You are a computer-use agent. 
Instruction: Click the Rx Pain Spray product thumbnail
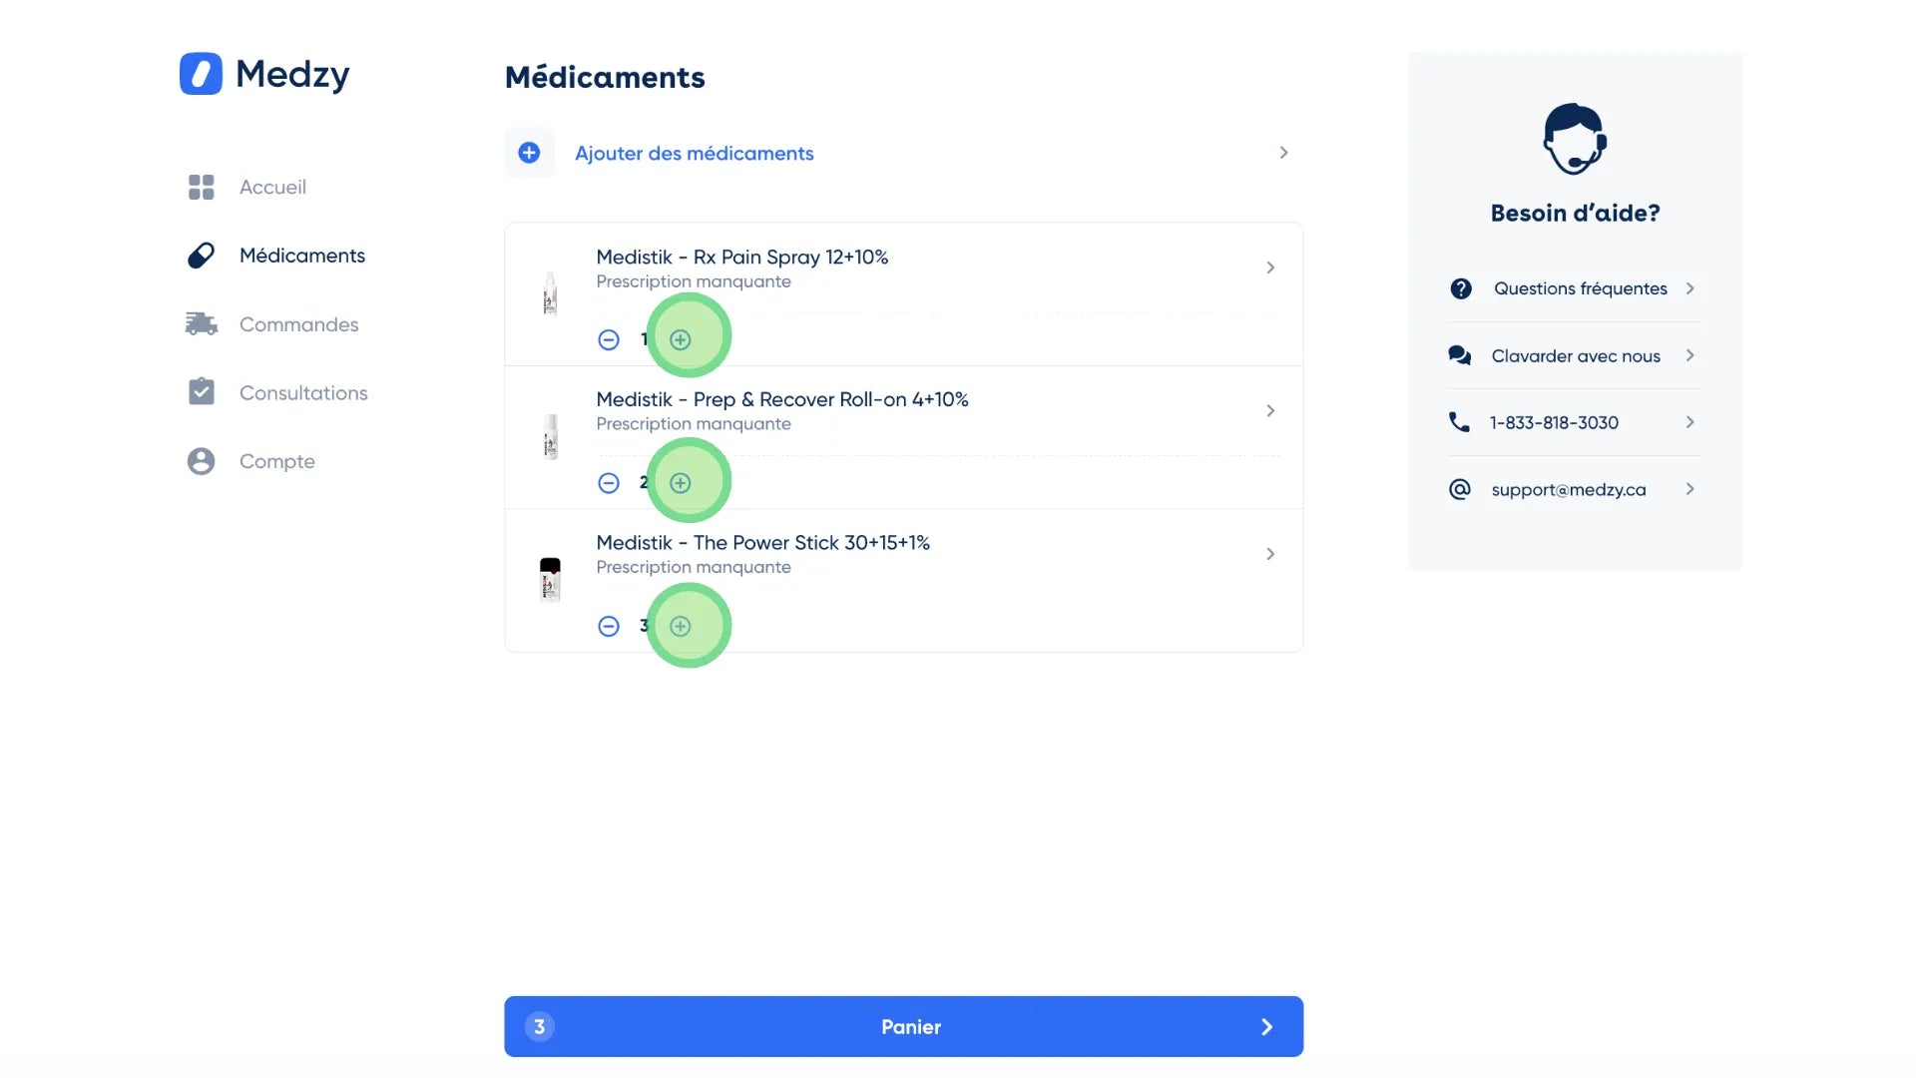pos(550,293)
